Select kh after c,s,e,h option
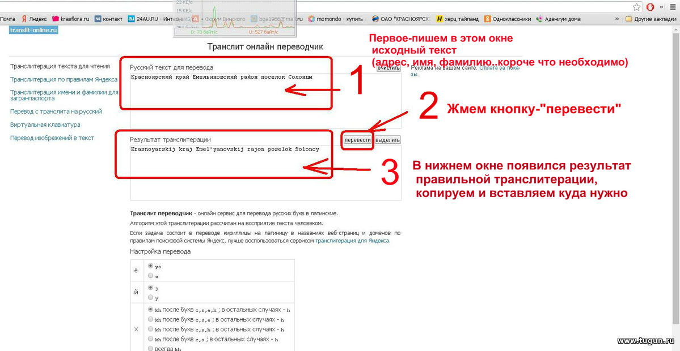Viewport: 680px width, 351px height. coord(150,310)
